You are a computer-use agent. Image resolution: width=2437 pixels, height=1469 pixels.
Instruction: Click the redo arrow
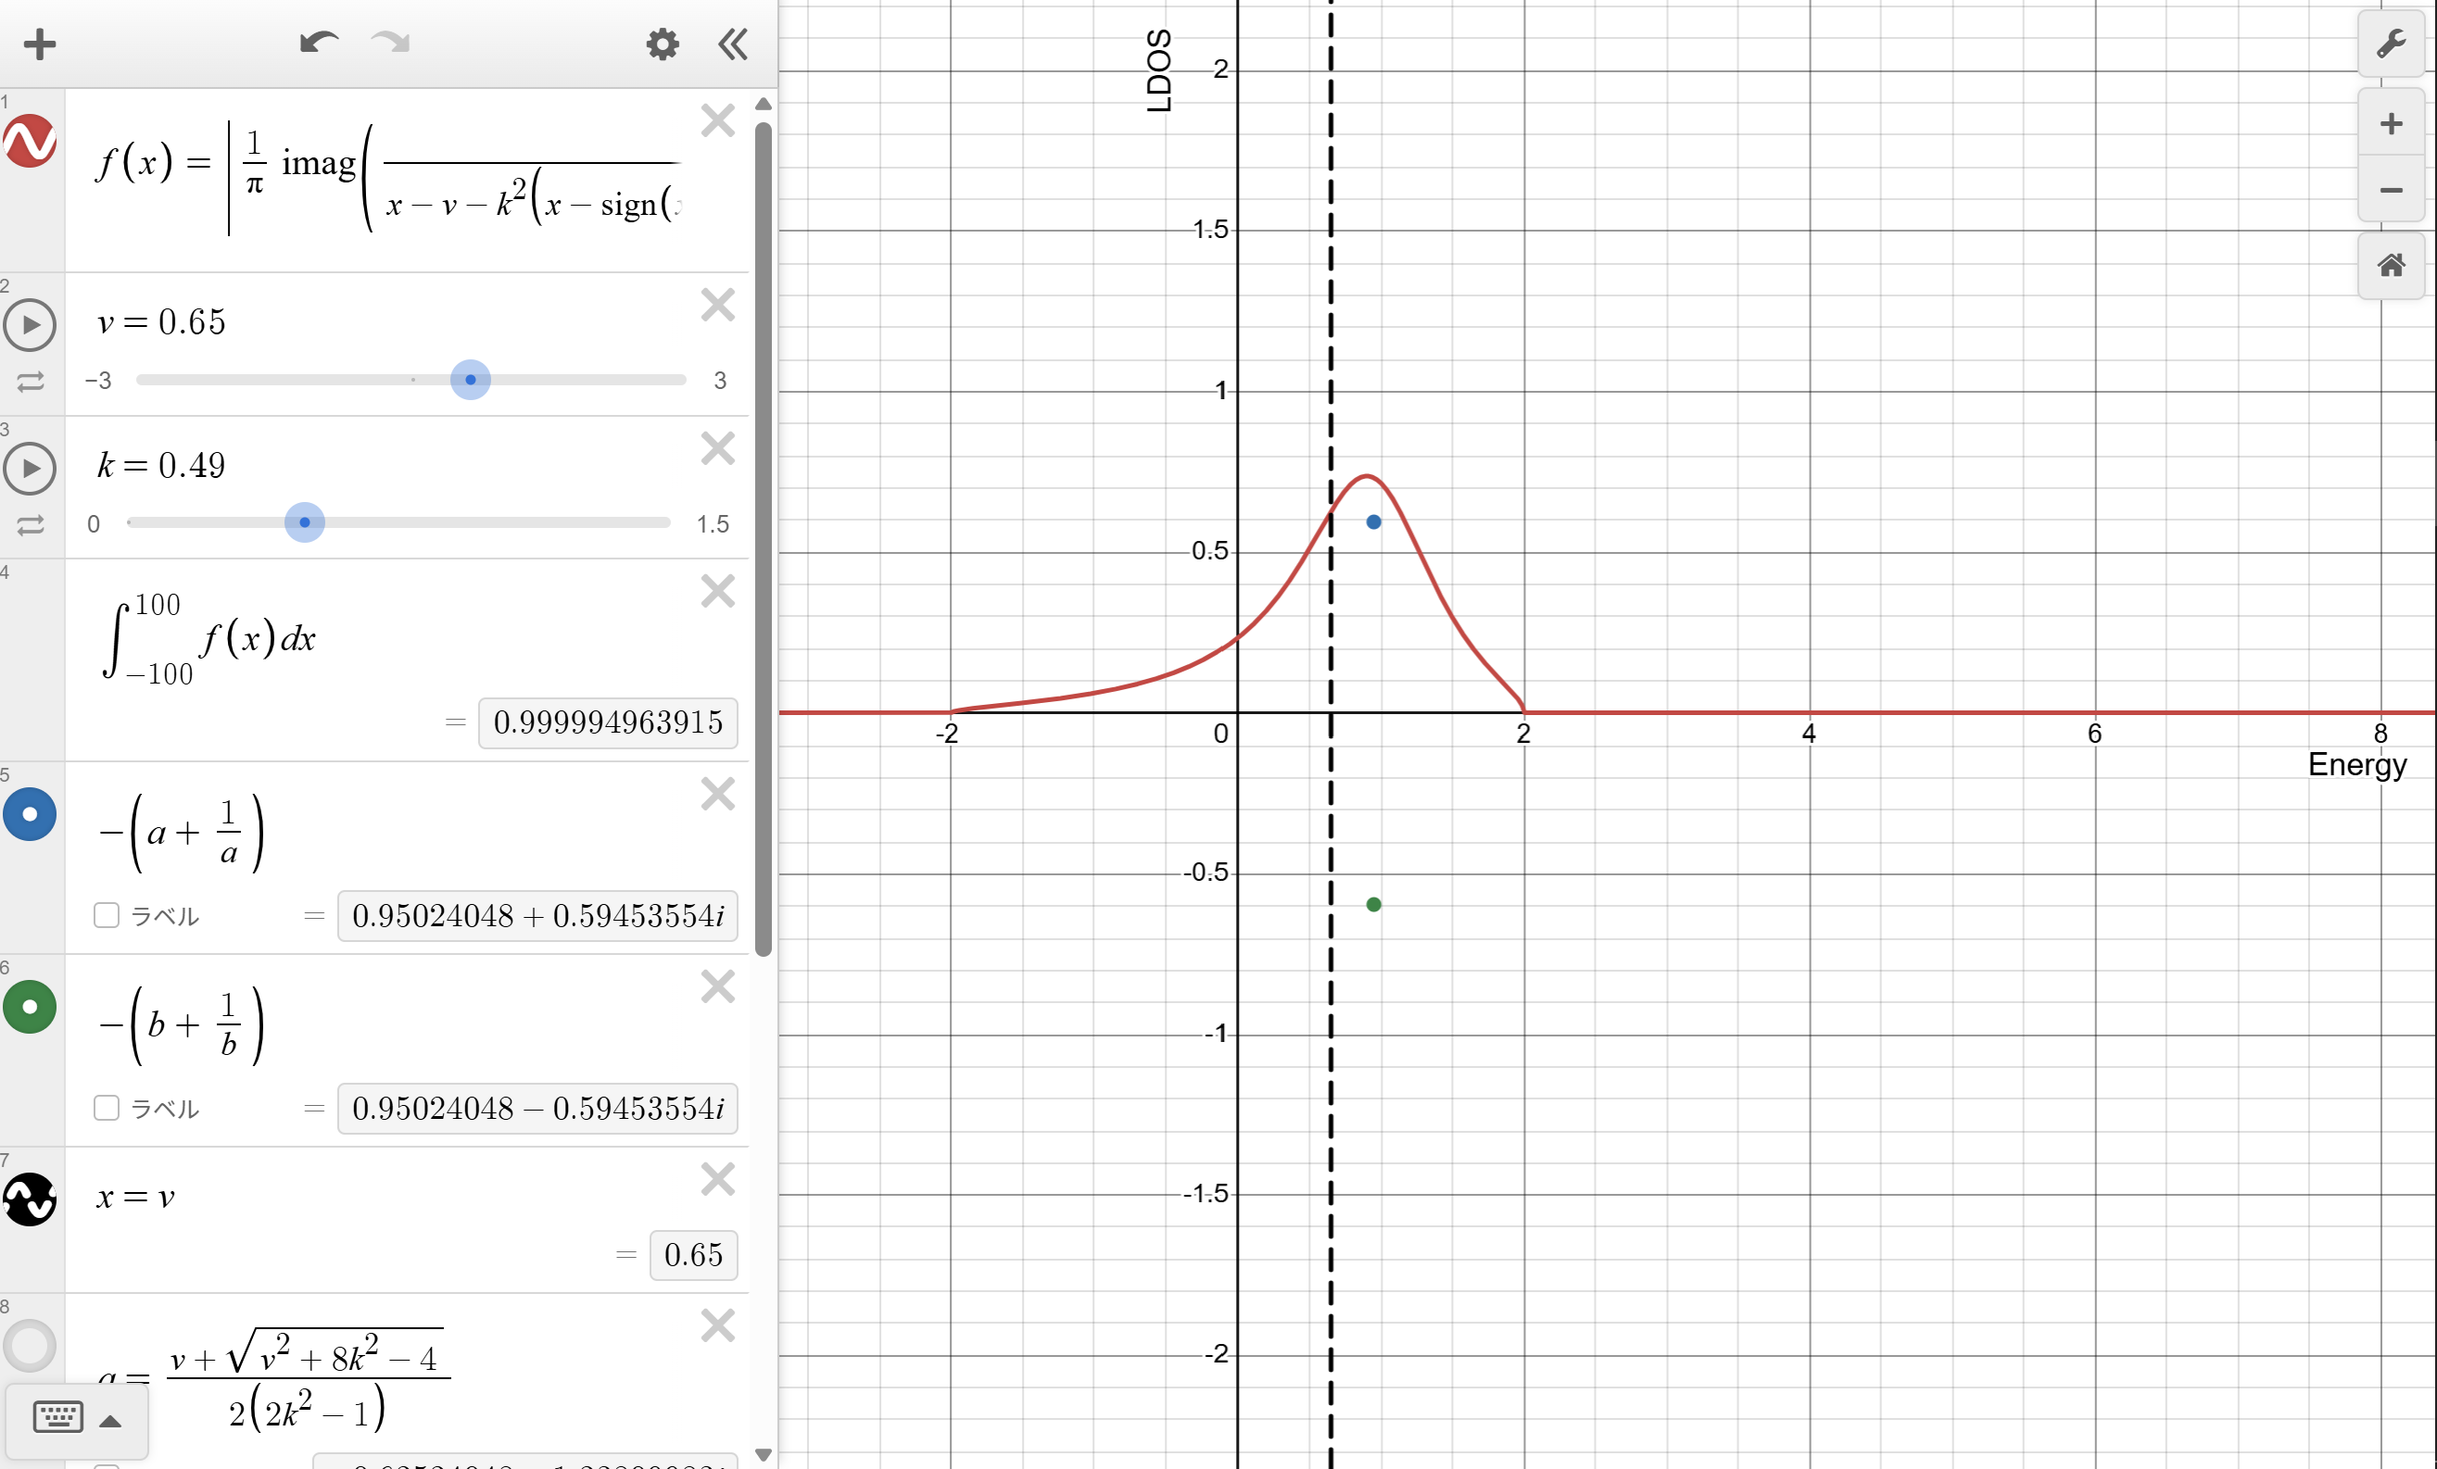point(391,43)
